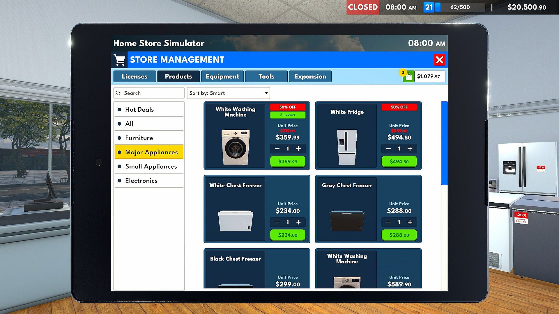Buy Gray Chest Freezer for $288.00
The width and height of the screenshot is (559, 314).
pyautogui.click(x=399, y=235)
